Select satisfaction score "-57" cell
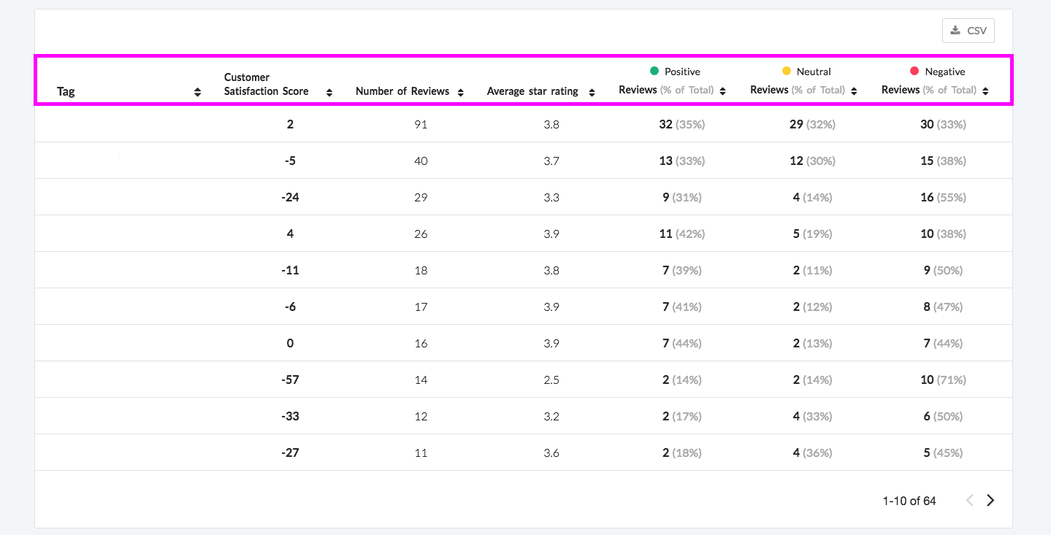 coord(290,380)
